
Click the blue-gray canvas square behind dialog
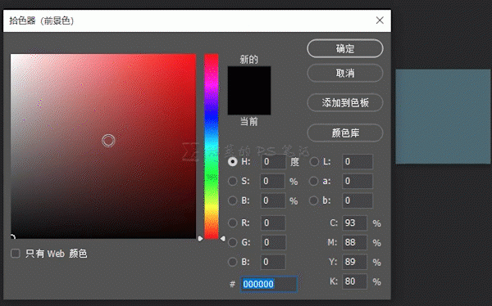[443, 116]
